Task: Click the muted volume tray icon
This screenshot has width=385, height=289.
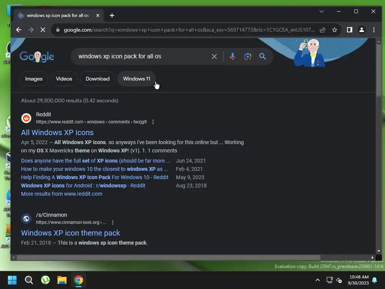Action: click(x=339, y=280)
